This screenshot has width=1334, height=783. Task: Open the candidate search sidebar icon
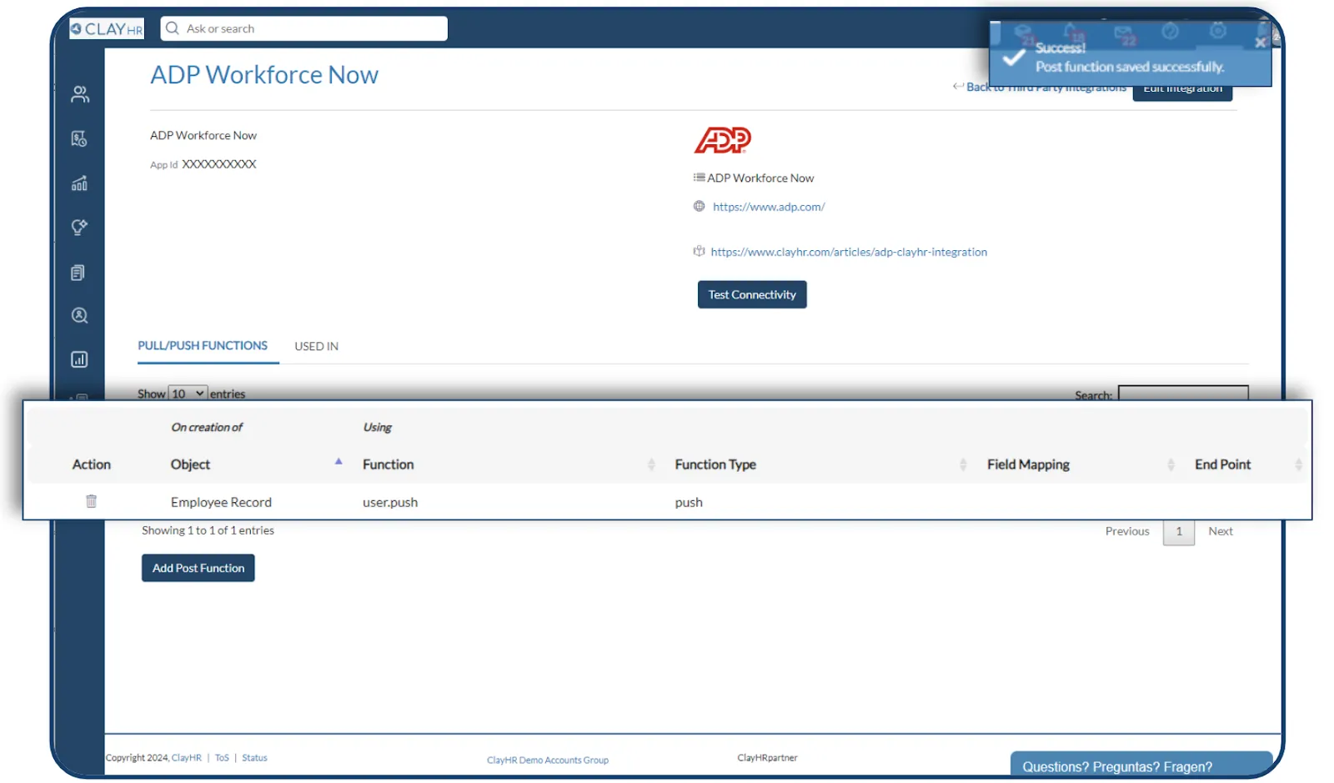[79, 316]
